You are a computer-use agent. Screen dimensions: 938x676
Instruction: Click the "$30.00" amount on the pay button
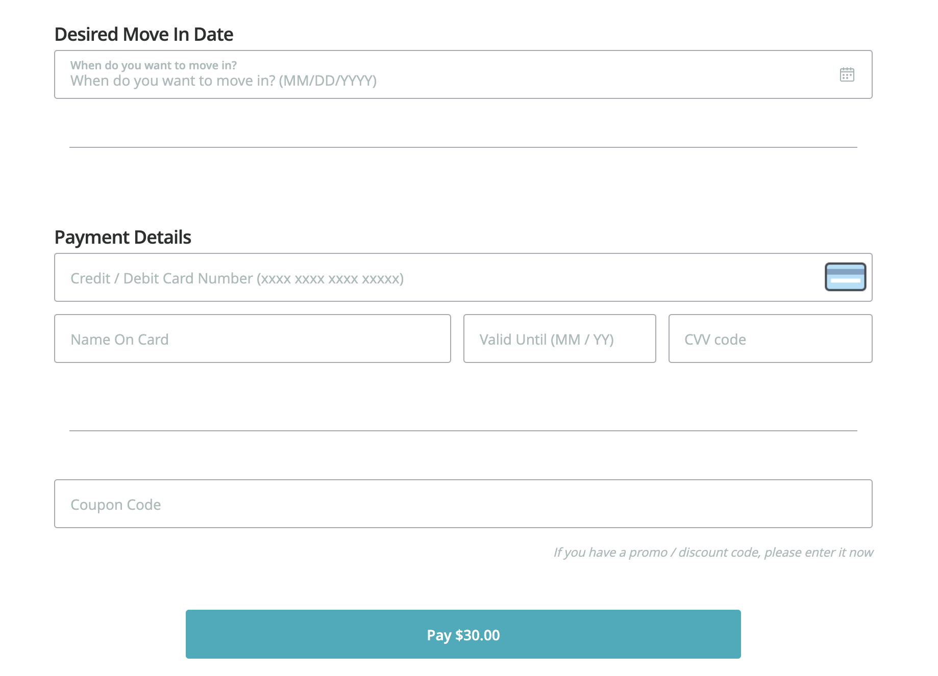click(477, 635)
